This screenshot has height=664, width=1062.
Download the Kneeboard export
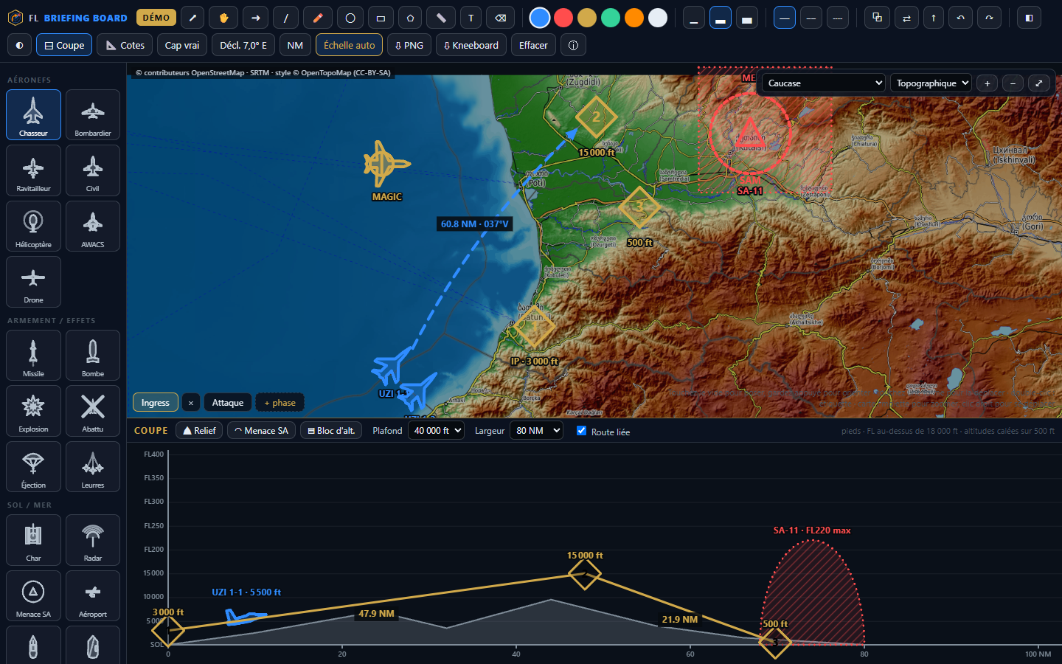[x=471, y=45]
